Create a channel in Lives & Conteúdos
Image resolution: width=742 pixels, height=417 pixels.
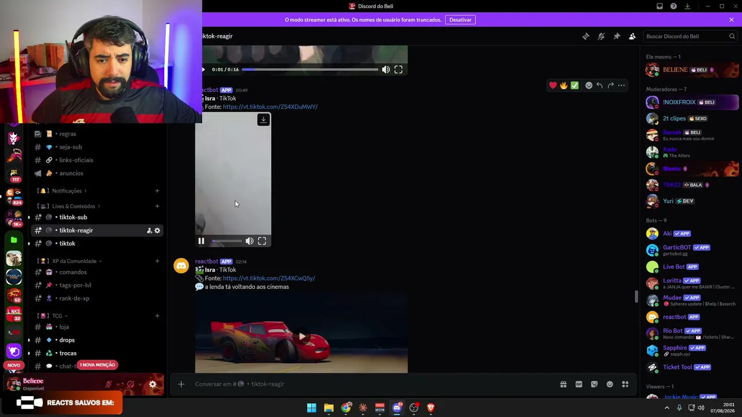tap(157, 206)
